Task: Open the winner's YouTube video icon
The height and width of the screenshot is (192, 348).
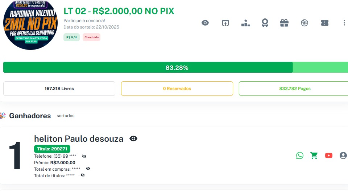Action: (329, 155)
